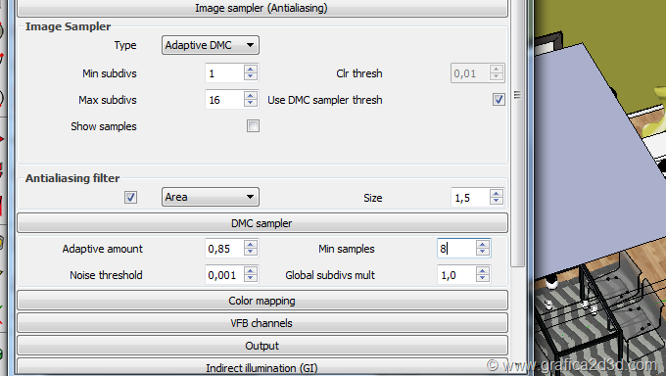The image size is (666, 376).
Task: Increase Min samples with up arrow
Action: (483, 244)
